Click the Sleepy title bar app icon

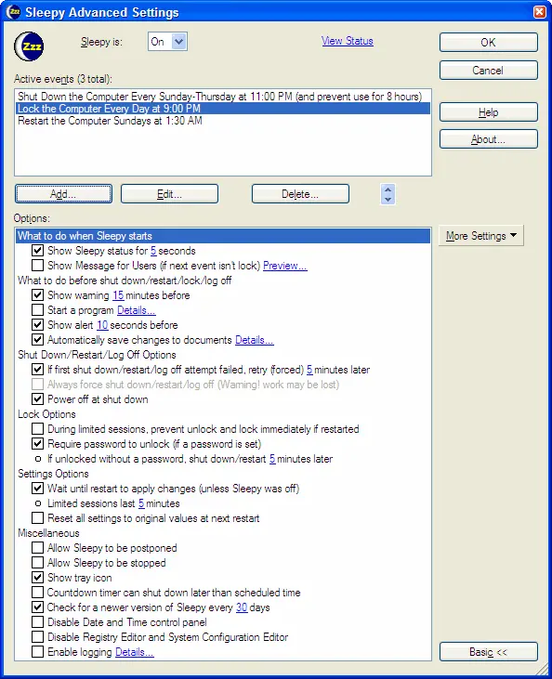coord(13,12)
